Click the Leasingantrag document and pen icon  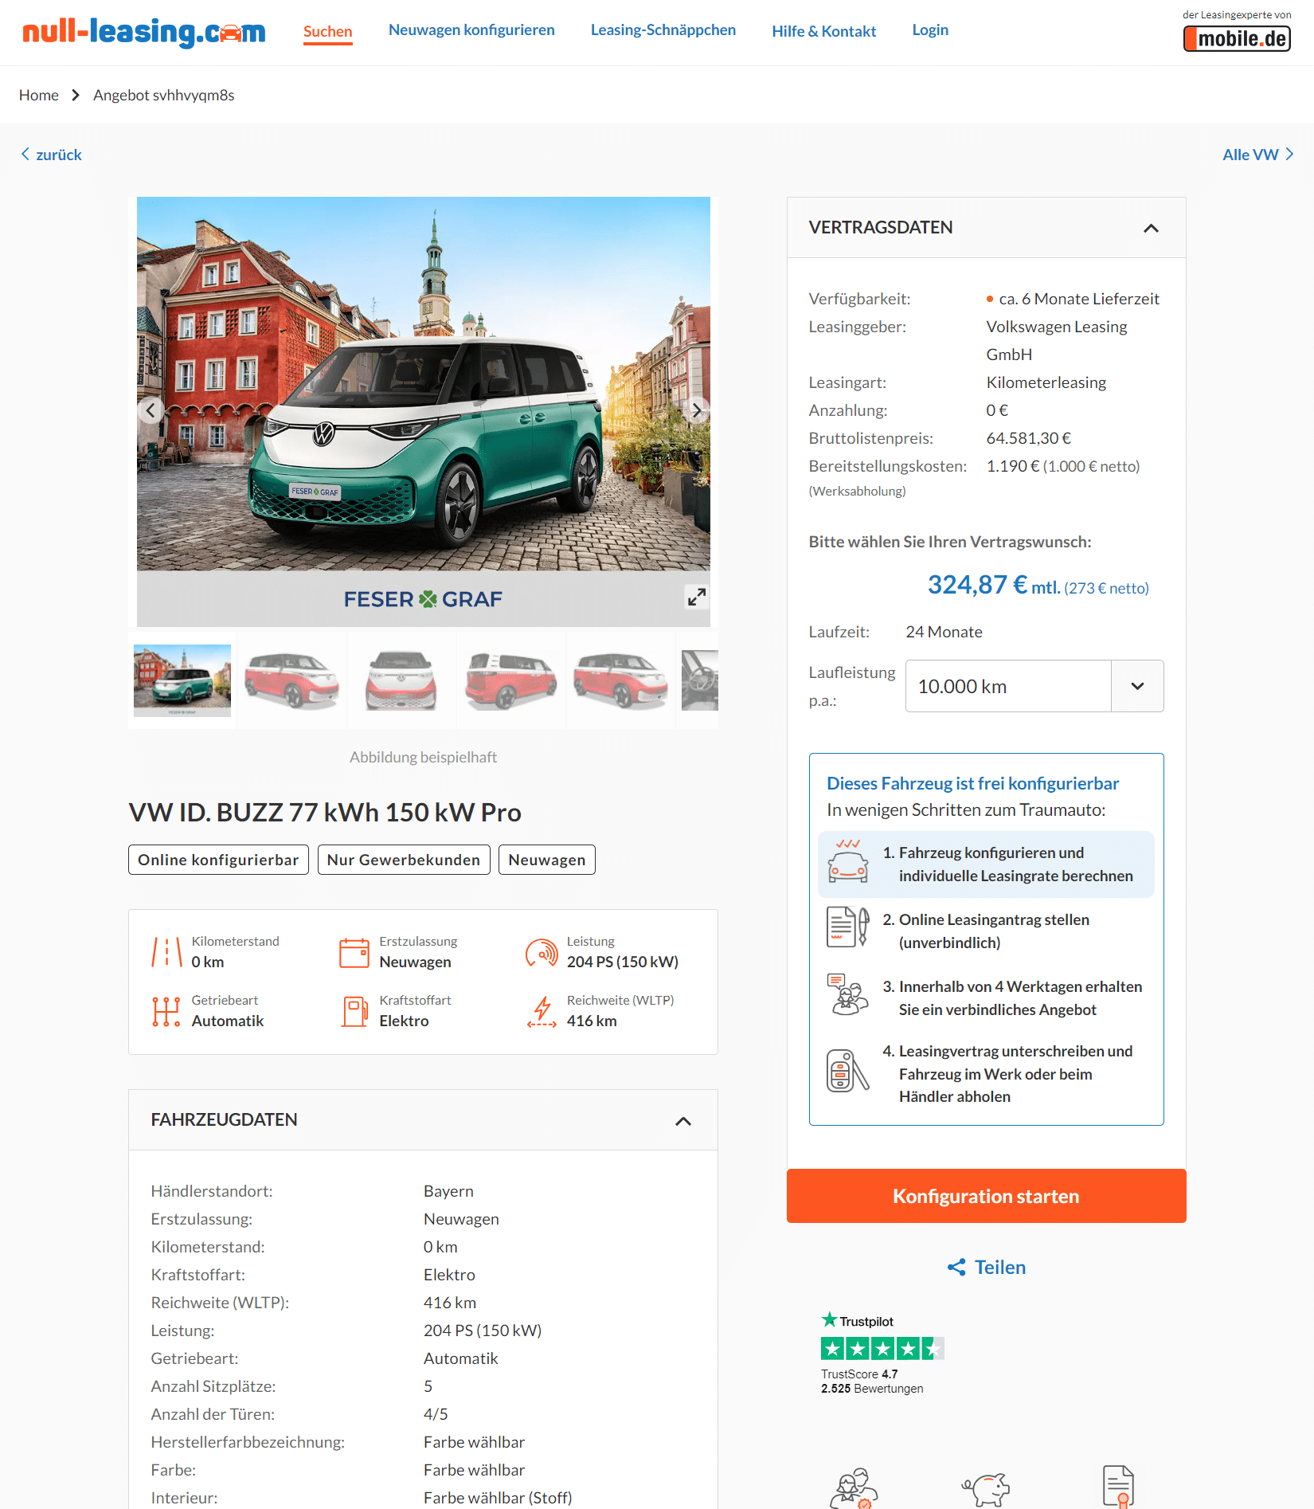click(x=848, y=927)
